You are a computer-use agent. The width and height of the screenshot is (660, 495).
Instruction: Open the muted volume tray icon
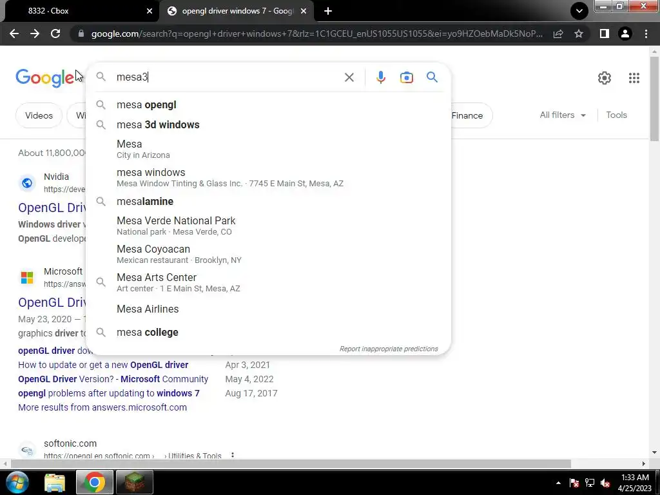click(x=605, y=483)
